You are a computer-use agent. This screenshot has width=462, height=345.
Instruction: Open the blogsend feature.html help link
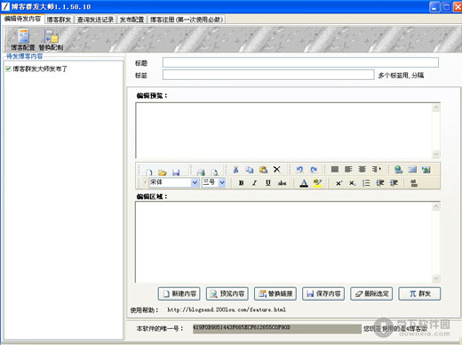pyautogui.click(x=227, y=309)
